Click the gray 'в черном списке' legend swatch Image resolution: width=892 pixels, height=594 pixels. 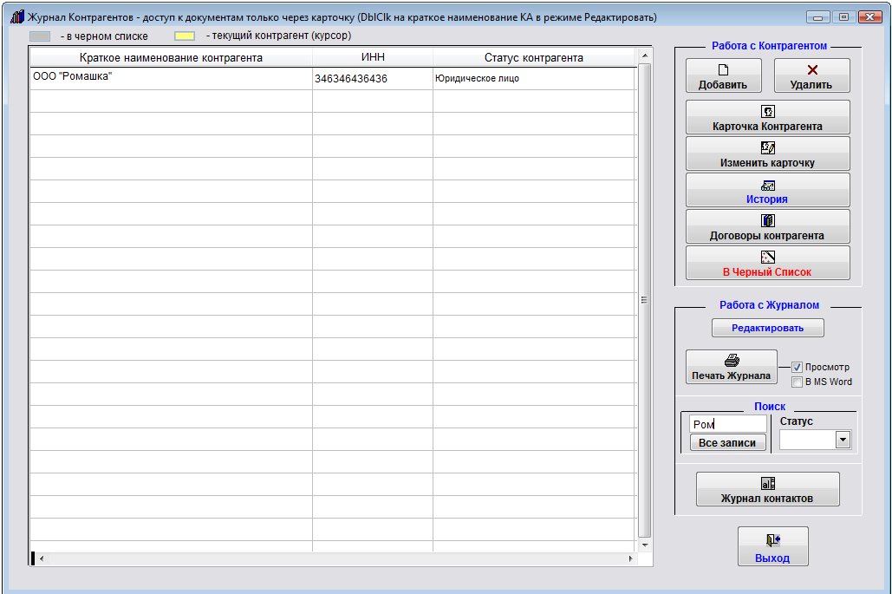[x=40, y=36]
